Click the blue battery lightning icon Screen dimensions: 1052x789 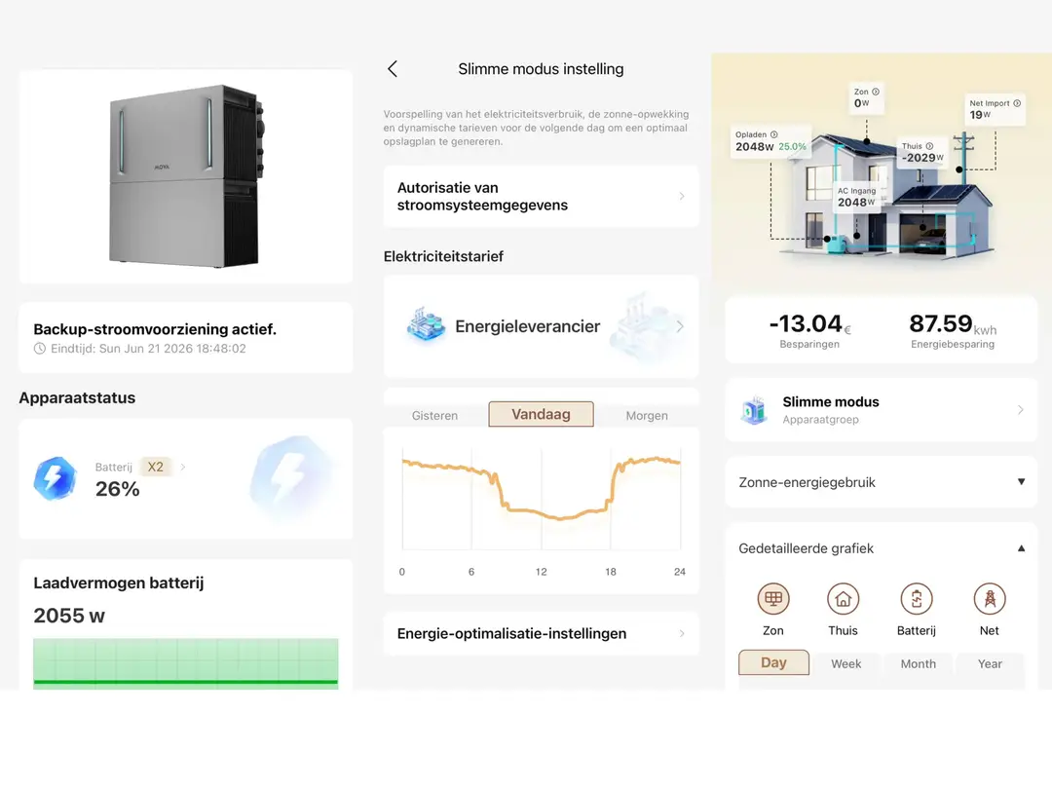tap(55, 477)
